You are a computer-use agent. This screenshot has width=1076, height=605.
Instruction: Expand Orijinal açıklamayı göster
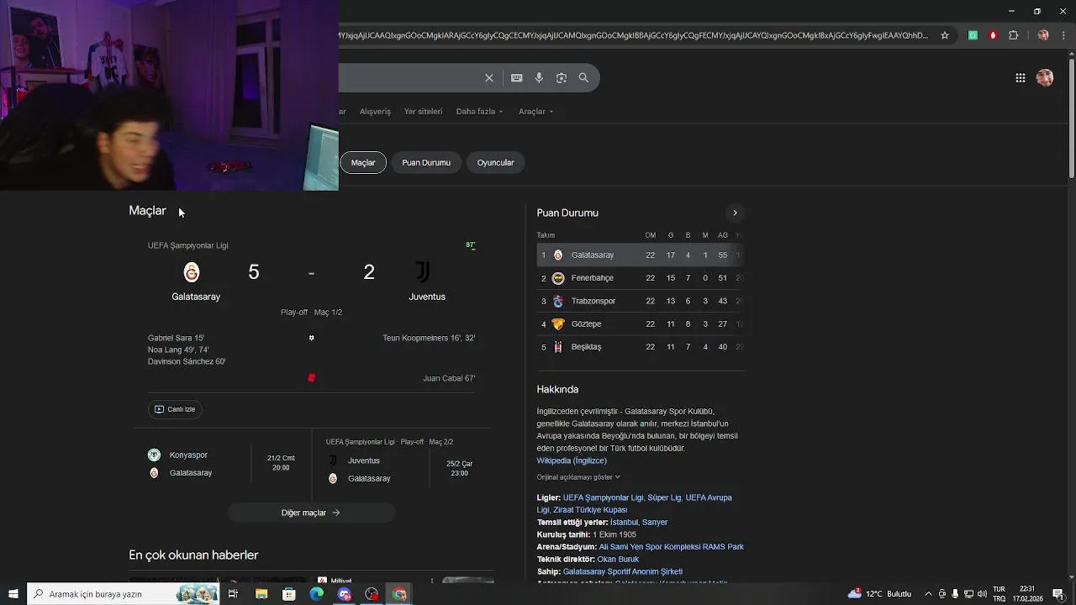tap(578, 477)
